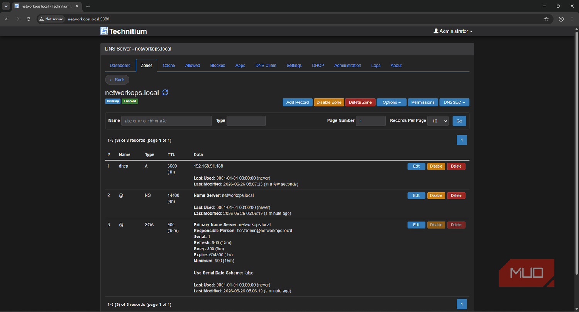Image resolution: width=579 pixels, height=312 pixels.
Task: Switch to the Dashboard tab
Action: pos(120,66)
